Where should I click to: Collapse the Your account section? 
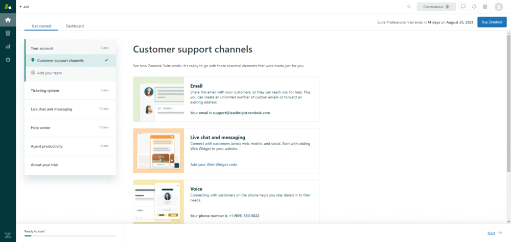69,48
